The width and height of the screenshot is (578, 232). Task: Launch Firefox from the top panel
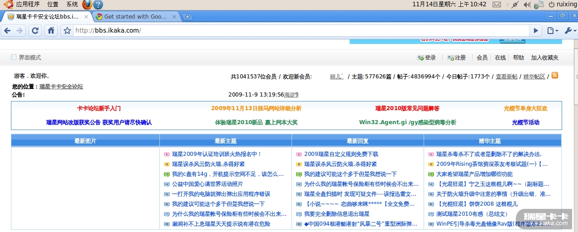[x=87, y=5]
